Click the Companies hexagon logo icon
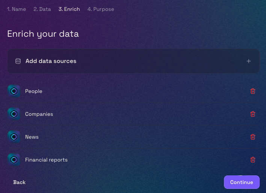The height and width of the screenshot is (193, 266). point(14,114)
